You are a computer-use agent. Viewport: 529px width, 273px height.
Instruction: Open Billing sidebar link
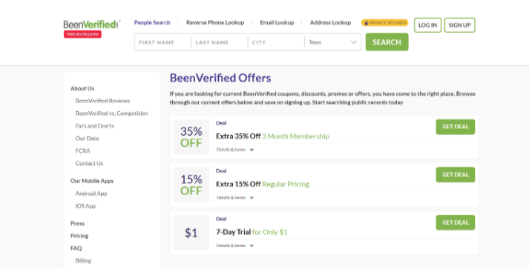(83, 261)
